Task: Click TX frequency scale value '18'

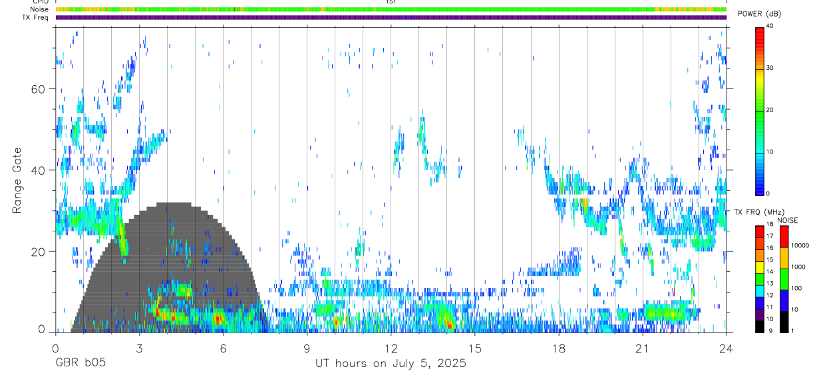Action: point(770,225)
